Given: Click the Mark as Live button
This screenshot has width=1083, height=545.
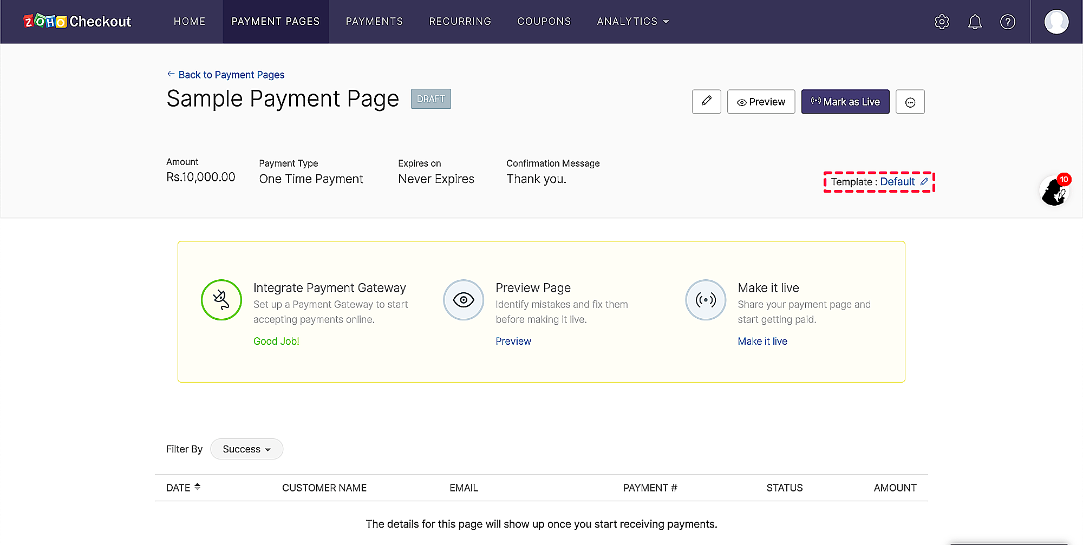Looking at the screenshot, I should pyautogui.click(x=845, y=102).
